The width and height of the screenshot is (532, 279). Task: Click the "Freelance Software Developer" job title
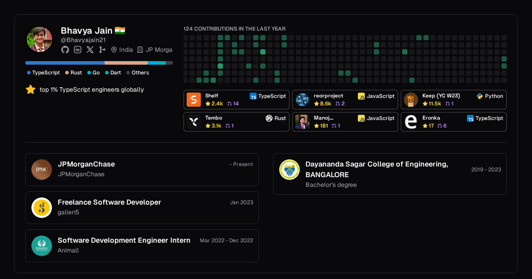click(109, 202)
